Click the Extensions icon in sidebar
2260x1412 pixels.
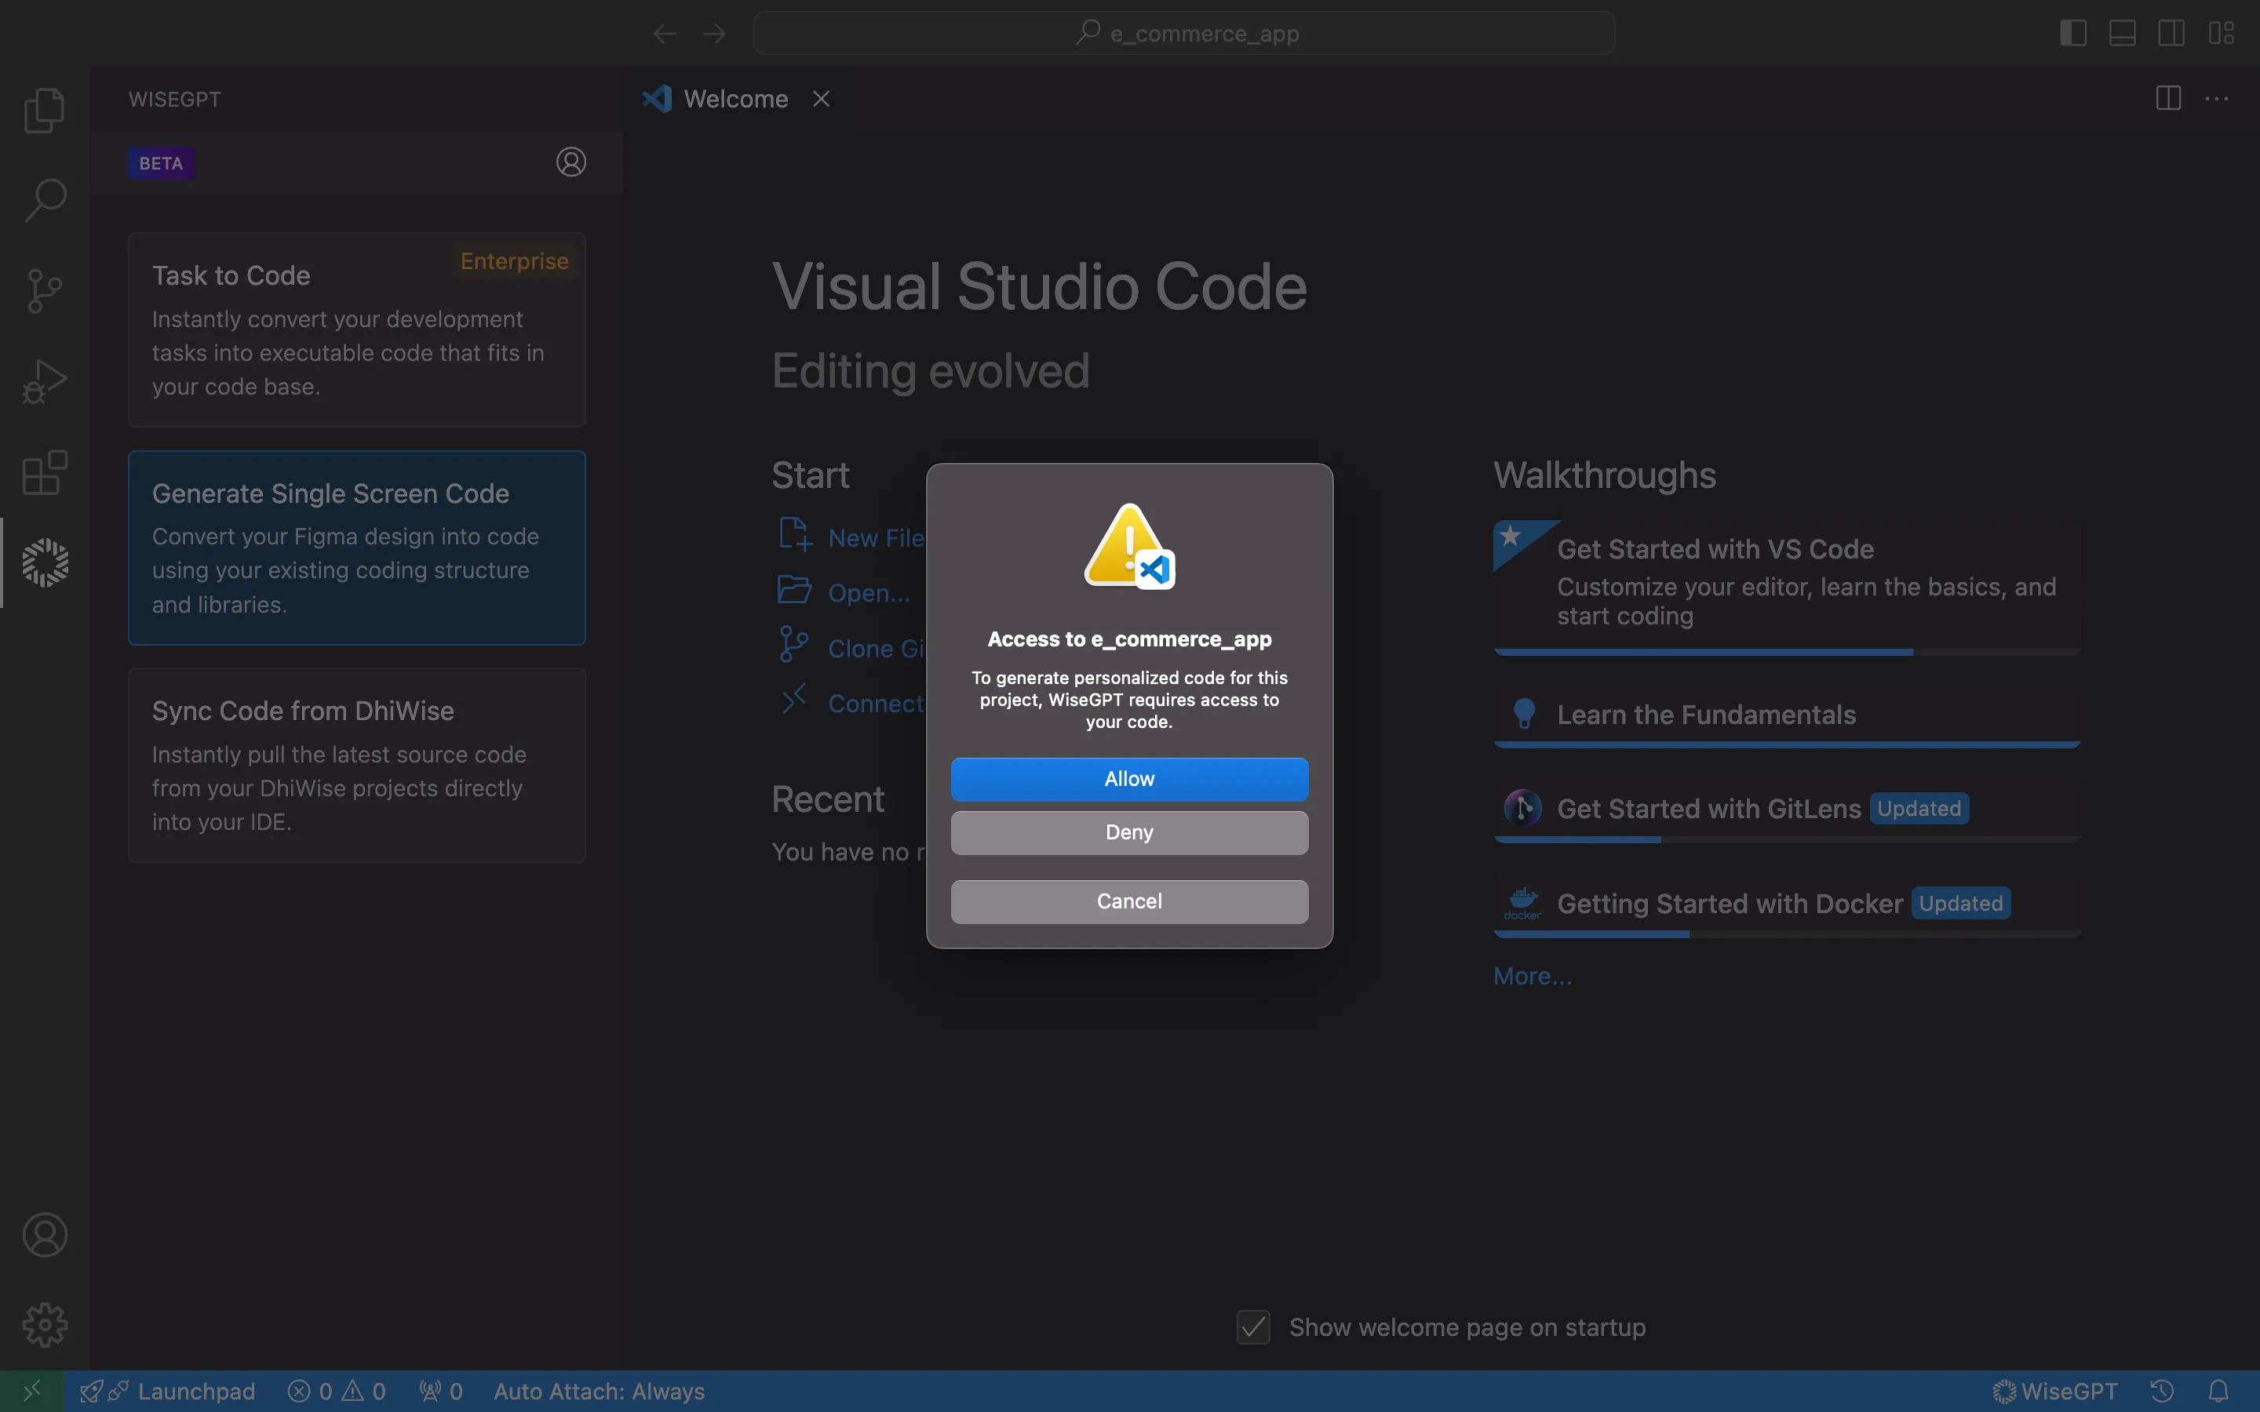tap(44, 473)
